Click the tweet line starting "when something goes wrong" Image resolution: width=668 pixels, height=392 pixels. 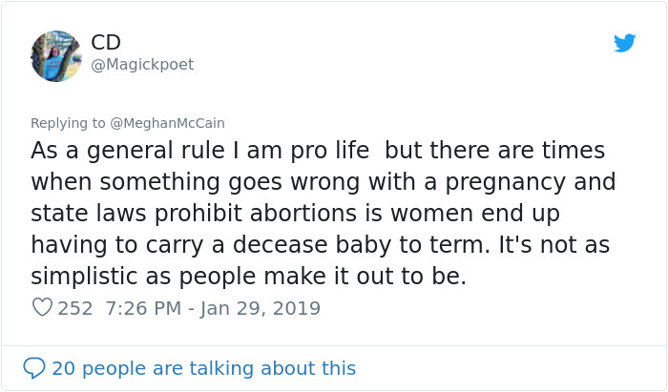click(x=323, y=182)
